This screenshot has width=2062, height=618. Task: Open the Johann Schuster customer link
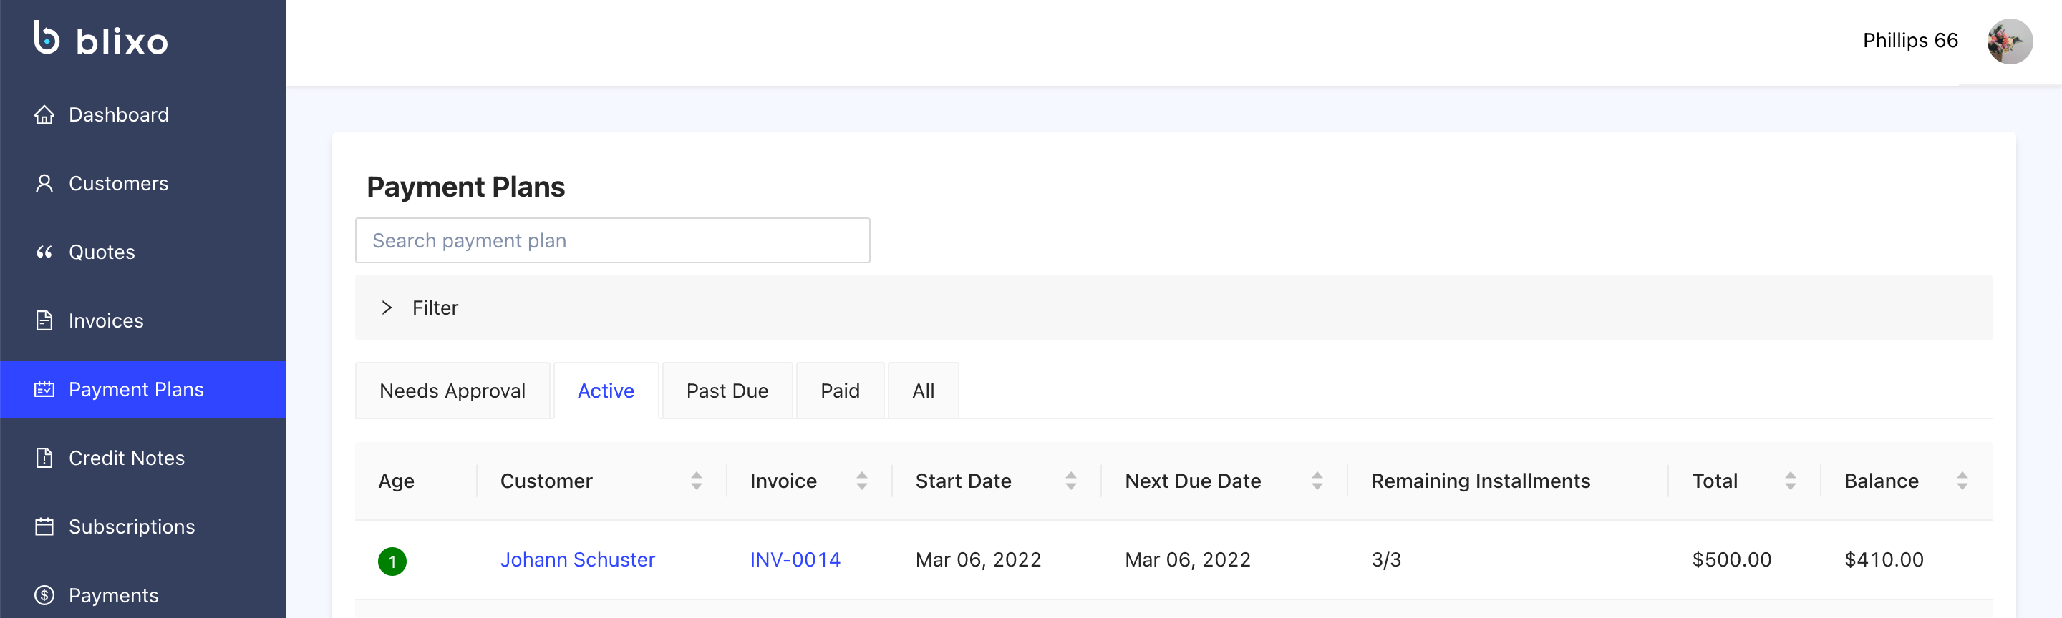(577, 559)
